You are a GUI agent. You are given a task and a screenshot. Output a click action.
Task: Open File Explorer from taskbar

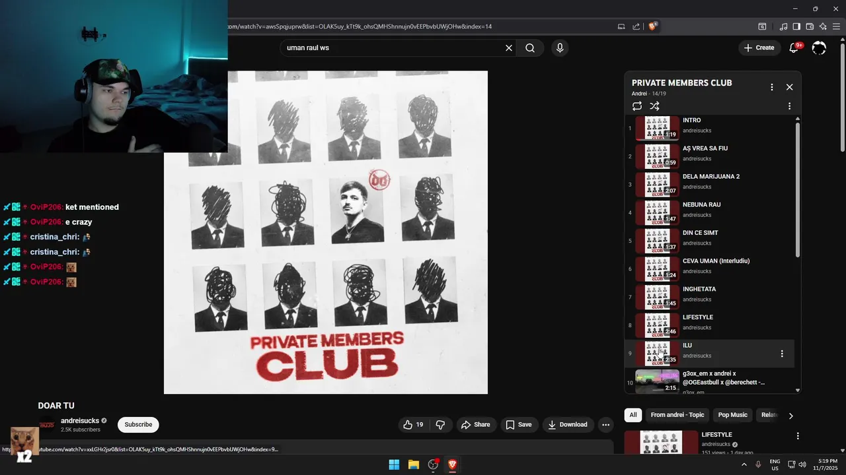tap(413, 464)
